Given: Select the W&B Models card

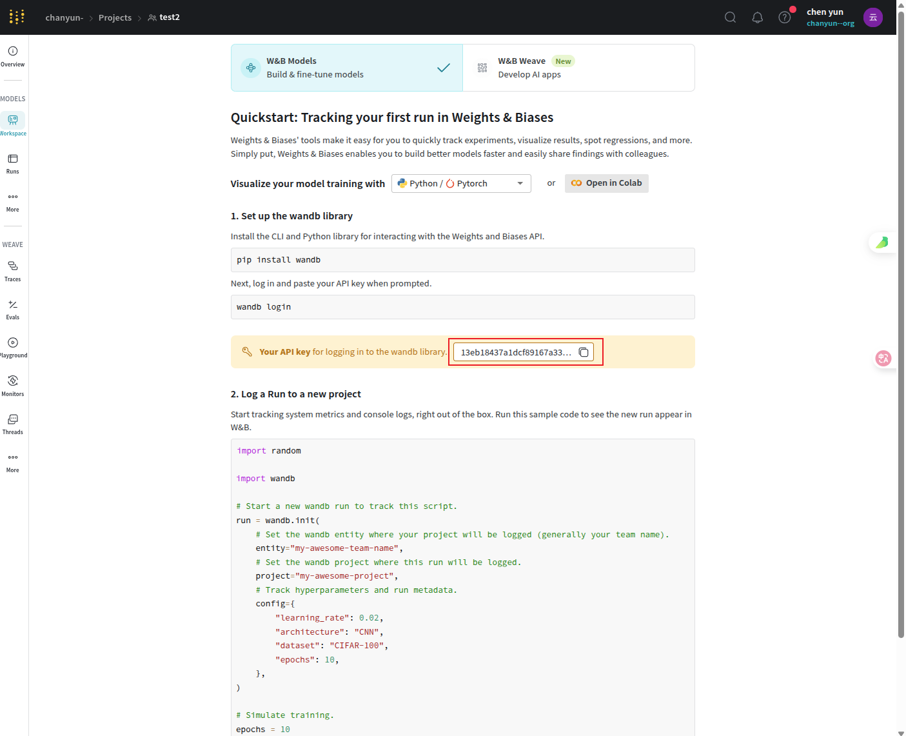Looking at the screenshot, I should tap(347, 68).
